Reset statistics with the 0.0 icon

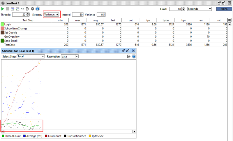pyautogui.click(x=22, y=9)
